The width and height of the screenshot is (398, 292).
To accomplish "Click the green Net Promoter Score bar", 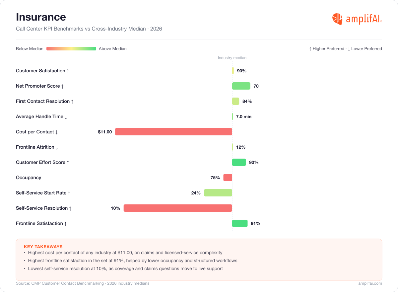I will [241, 86].
